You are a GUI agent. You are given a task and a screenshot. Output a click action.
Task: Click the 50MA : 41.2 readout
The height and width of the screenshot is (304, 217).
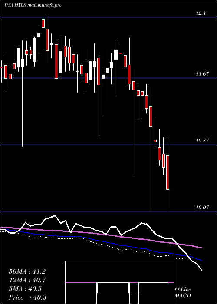coord(27,271)
